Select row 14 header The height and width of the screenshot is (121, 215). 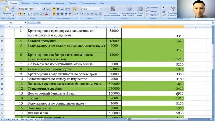click(2, 64)
